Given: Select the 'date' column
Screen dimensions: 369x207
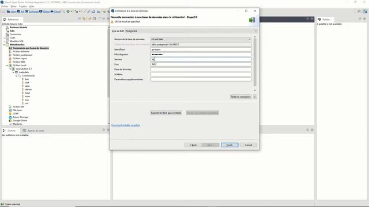Looking at the screenshot, I should [x=27, y=86].
